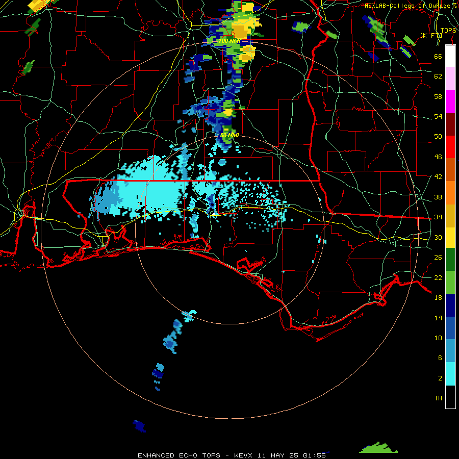
Task: Click the "62" scale label
Action: (438, 76)
